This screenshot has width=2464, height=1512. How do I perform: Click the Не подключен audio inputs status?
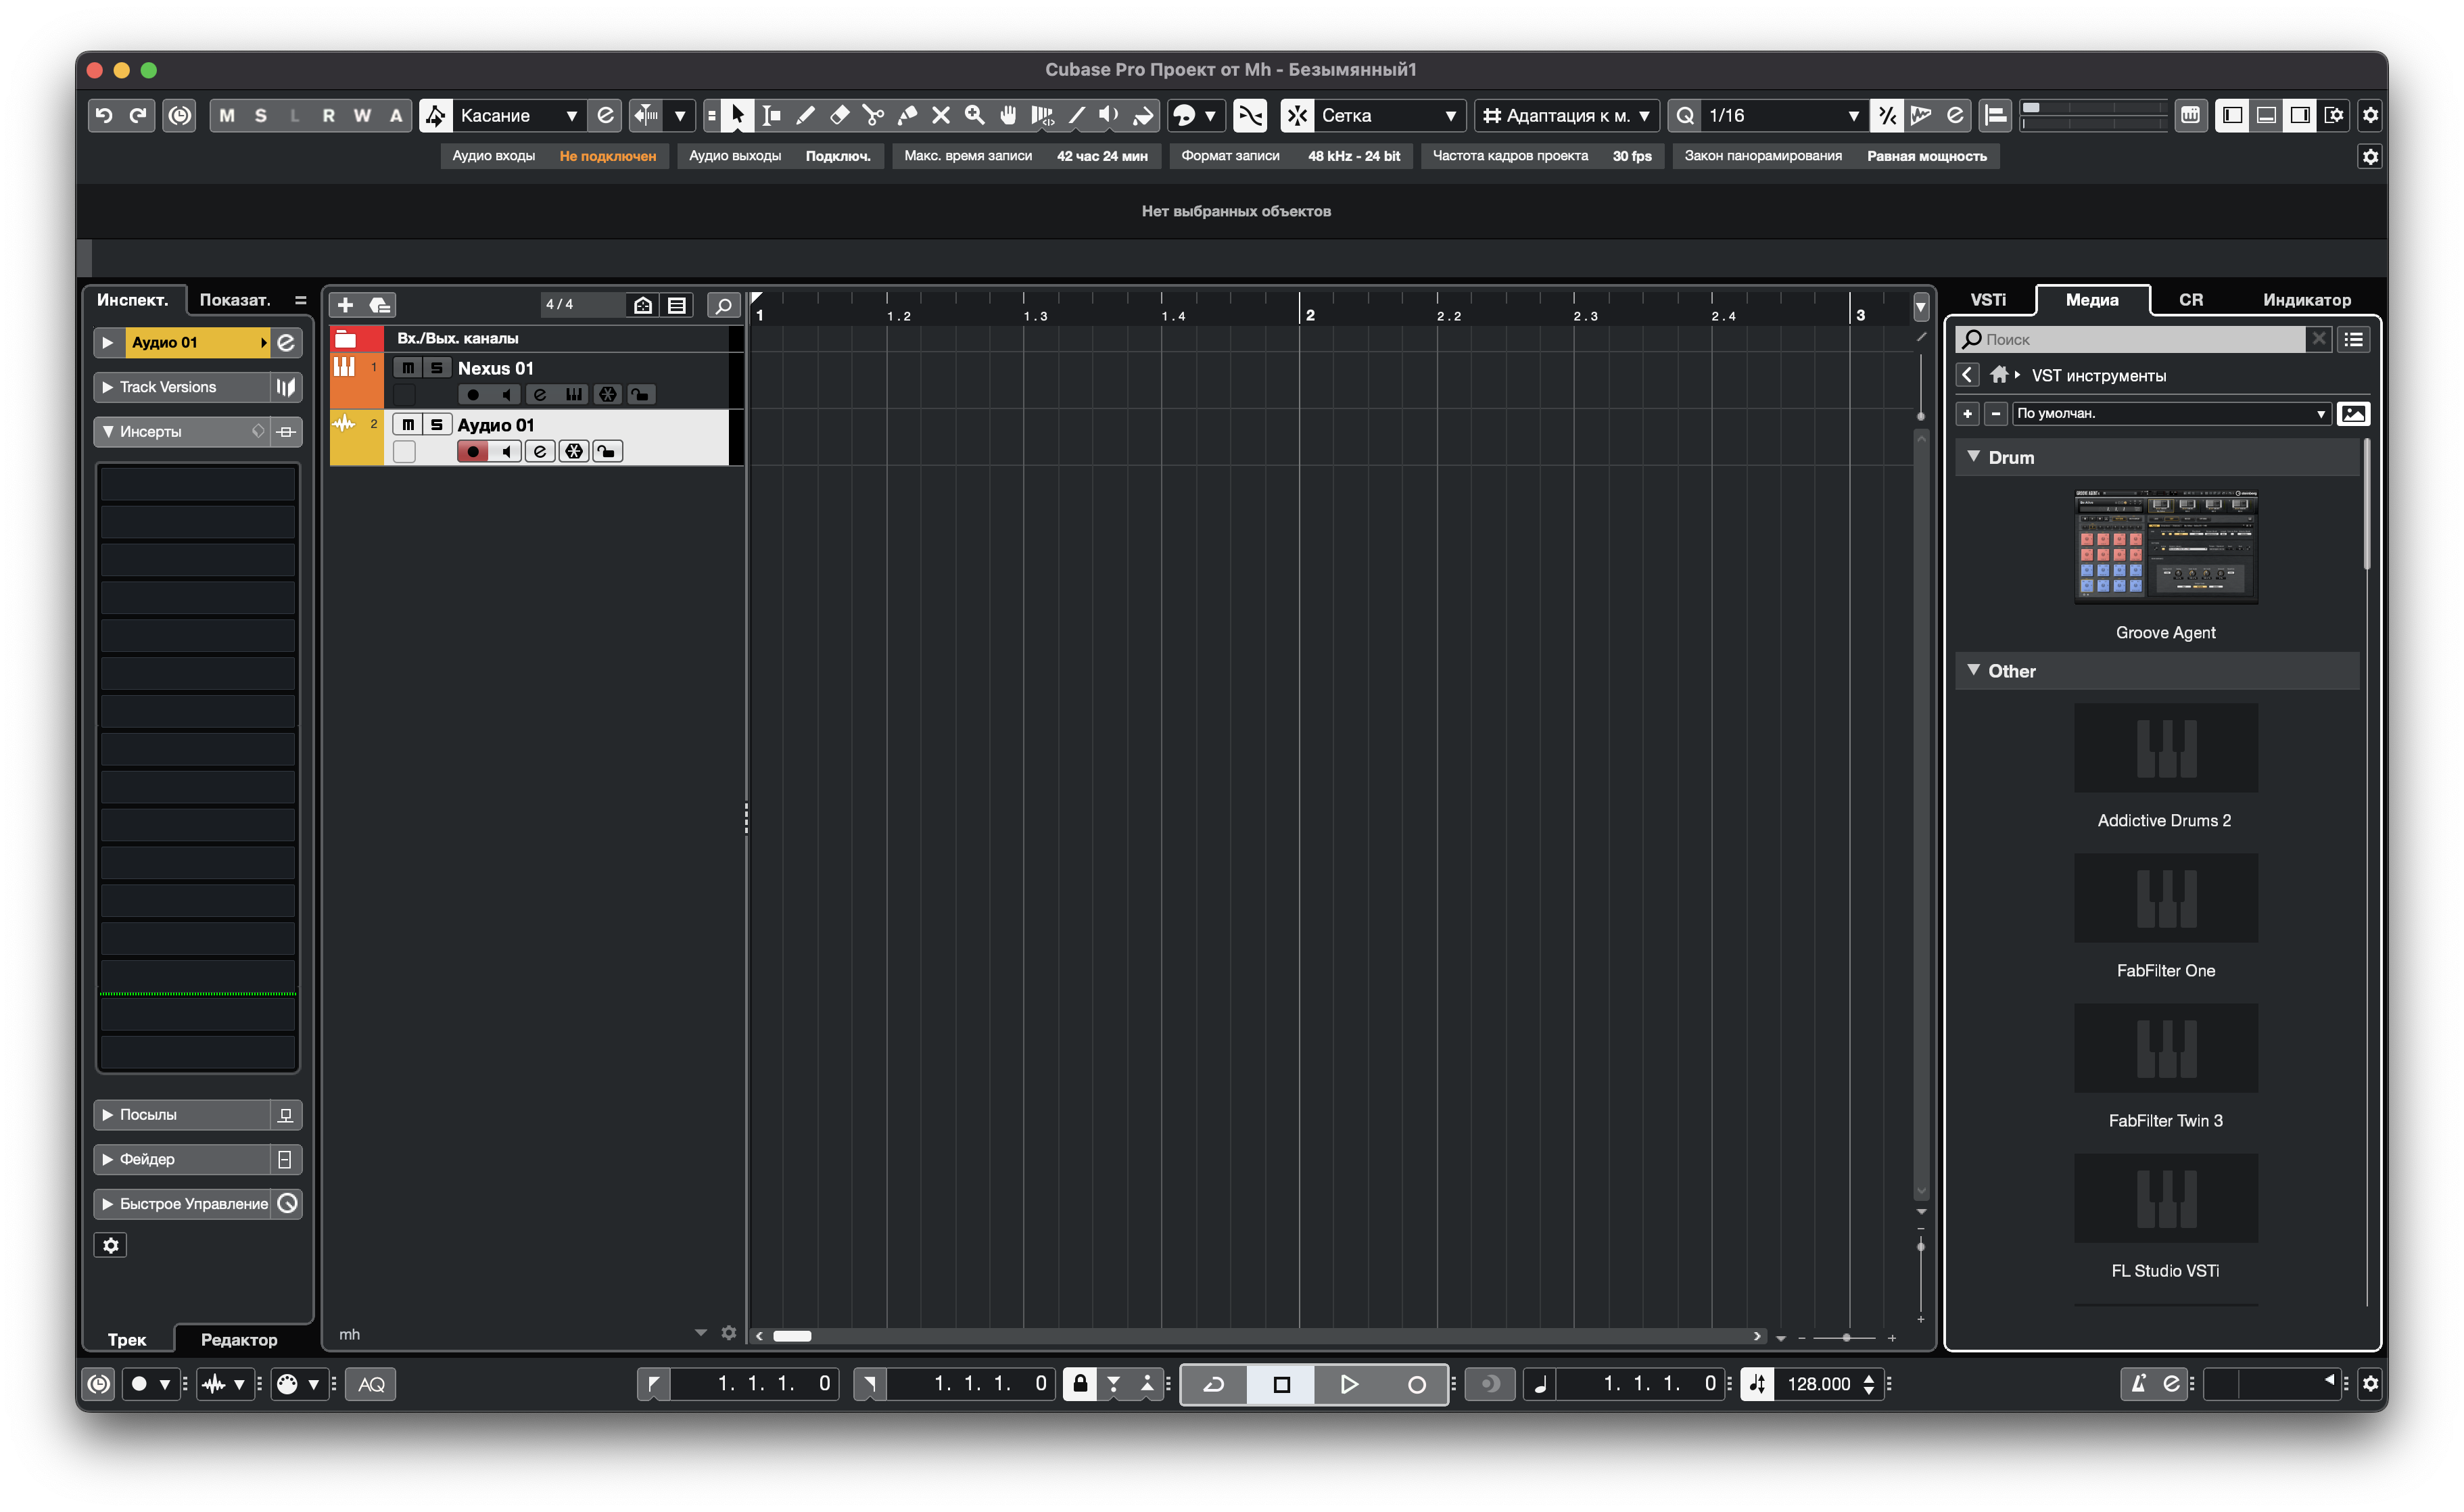tap(607, 156)
